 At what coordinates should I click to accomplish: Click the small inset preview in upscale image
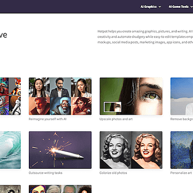[112, 107]
